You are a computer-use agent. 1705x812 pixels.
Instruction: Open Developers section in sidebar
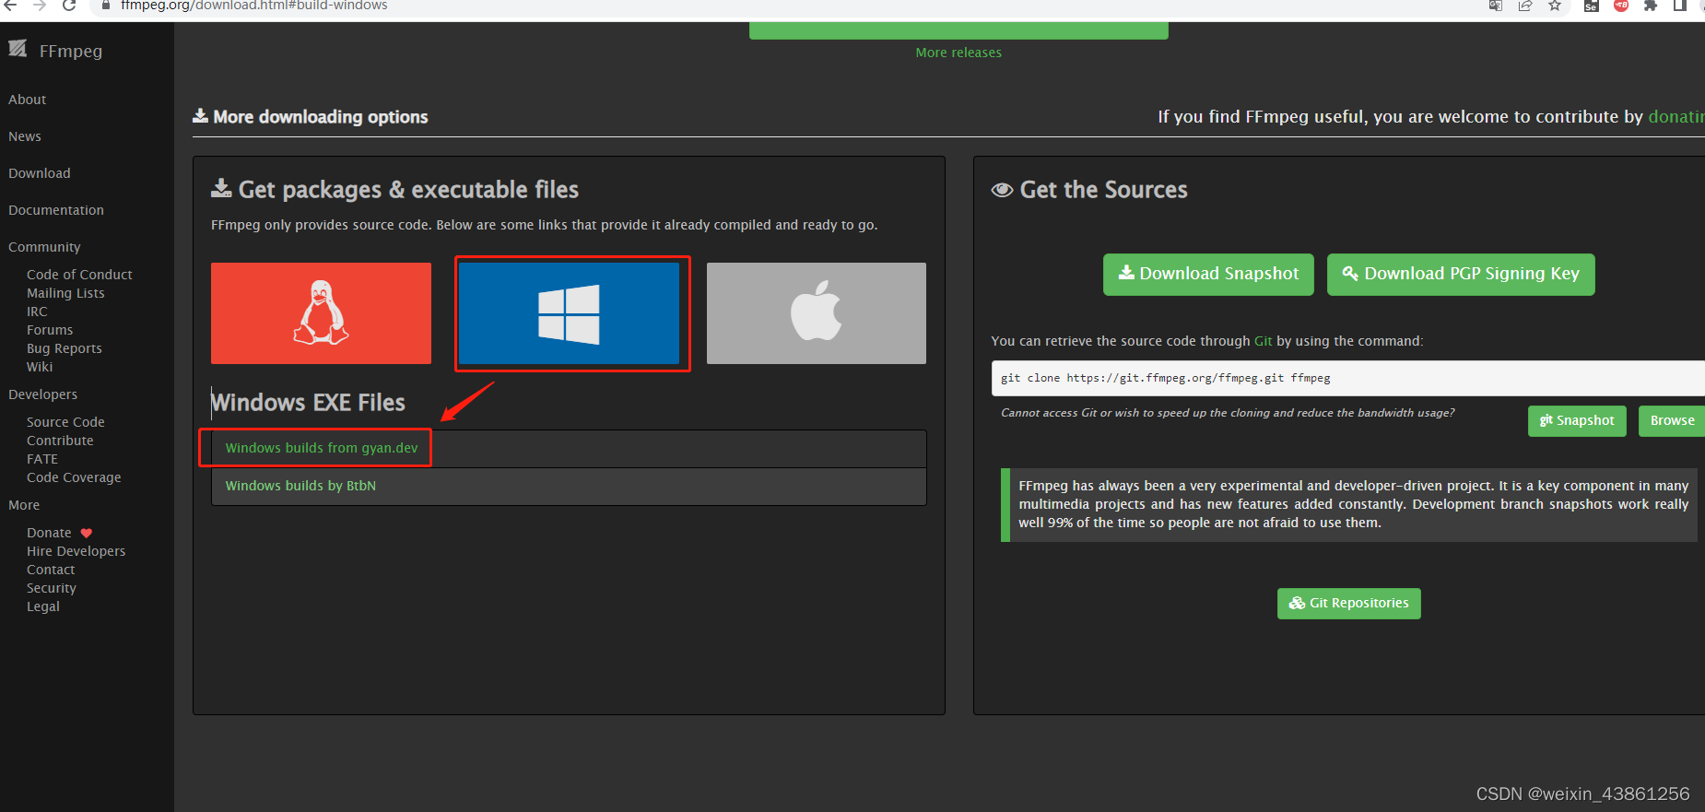(x=43, y=394)
